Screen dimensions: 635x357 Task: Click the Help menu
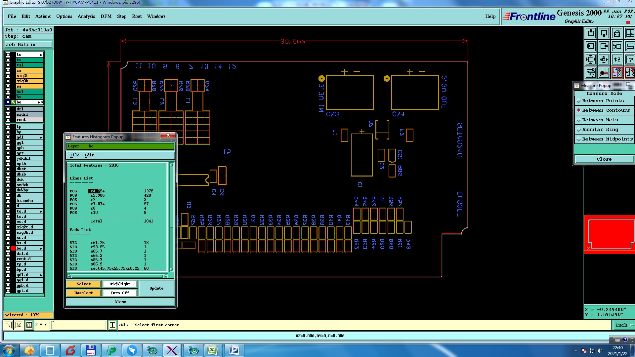490,16
